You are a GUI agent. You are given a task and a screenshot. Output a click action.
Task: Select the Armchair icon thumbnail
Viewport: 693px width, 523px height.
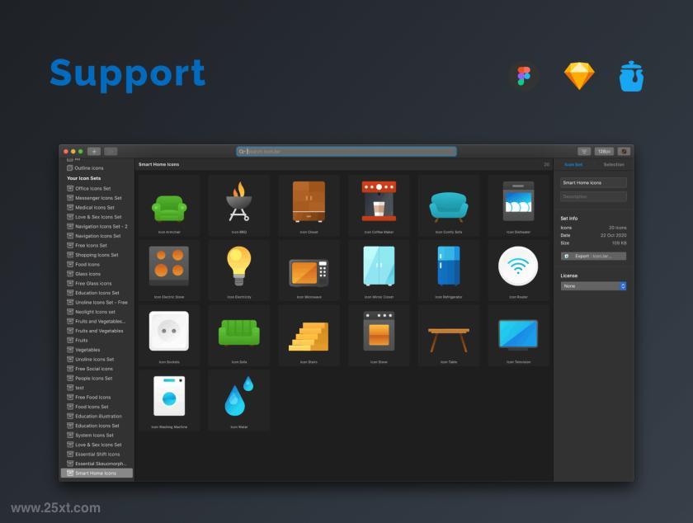pyautogui.click(x=169, y=206)
